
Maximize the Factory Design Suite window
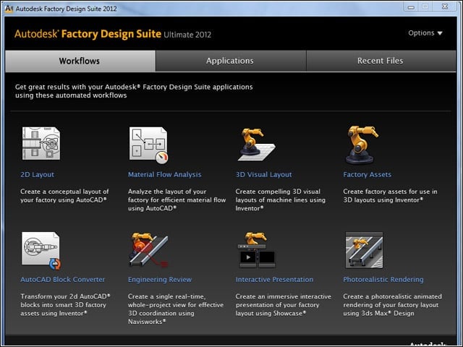pos(425,7)
